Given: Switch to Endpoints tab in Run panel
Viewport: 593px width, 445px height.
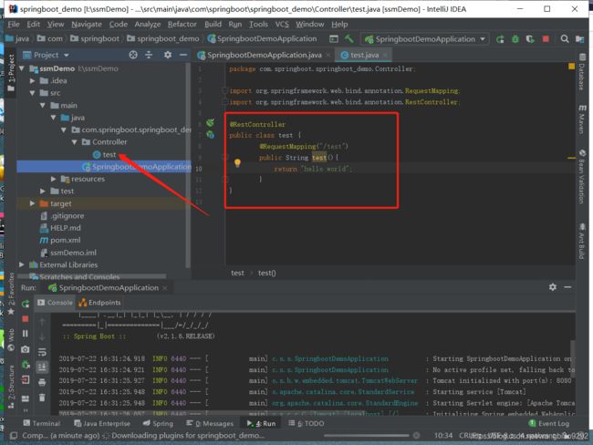Looking at the screenshot, I should (x=99, y=303).
